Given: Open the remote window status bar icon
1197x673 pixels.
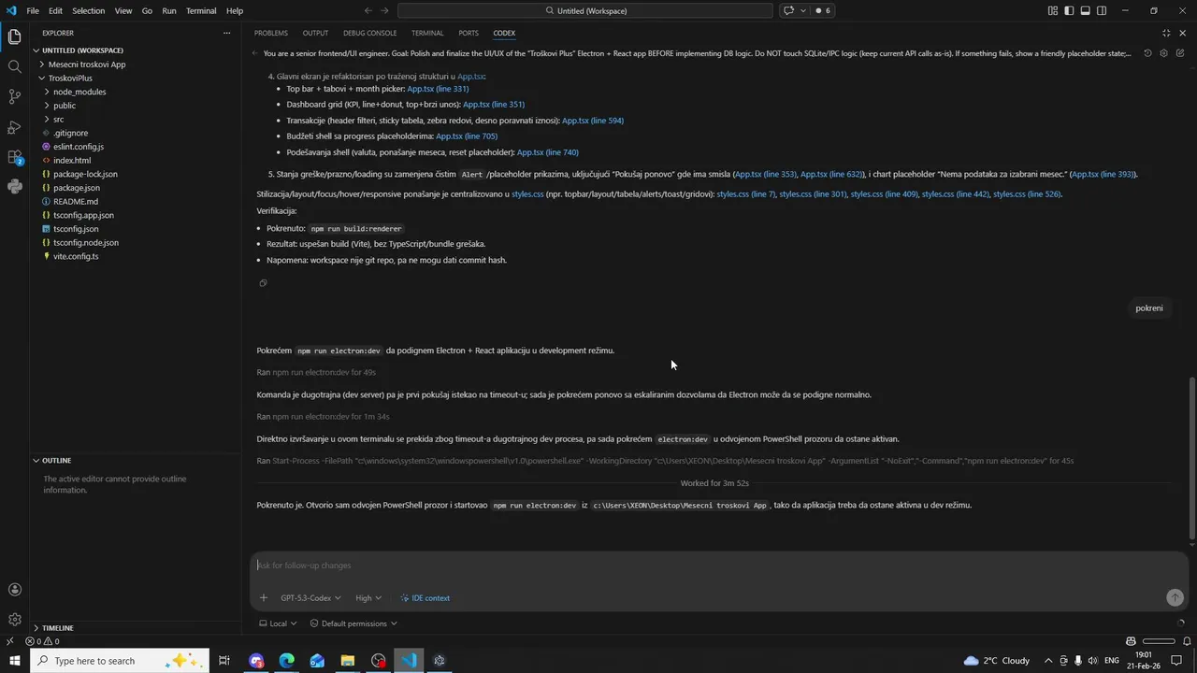Looking at the screenshot, I should click(9, 641).
